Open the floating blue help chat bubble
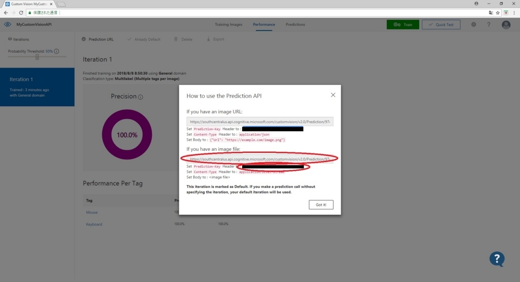 497,259
